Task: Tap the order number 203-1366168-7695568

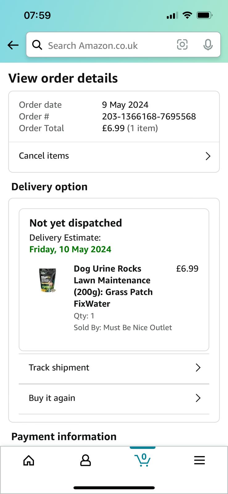Action: [x=149, y=116]
